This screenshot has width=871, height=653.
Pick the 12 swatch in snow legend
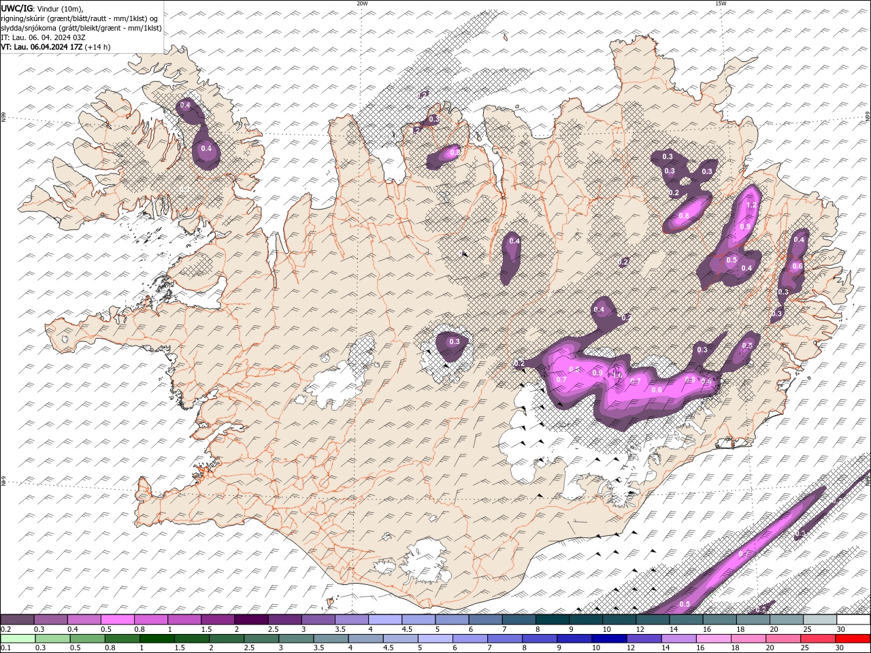tap(653, 620)
